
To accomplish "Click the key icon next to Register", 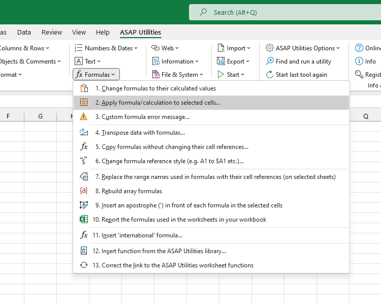I will point(359,74).
